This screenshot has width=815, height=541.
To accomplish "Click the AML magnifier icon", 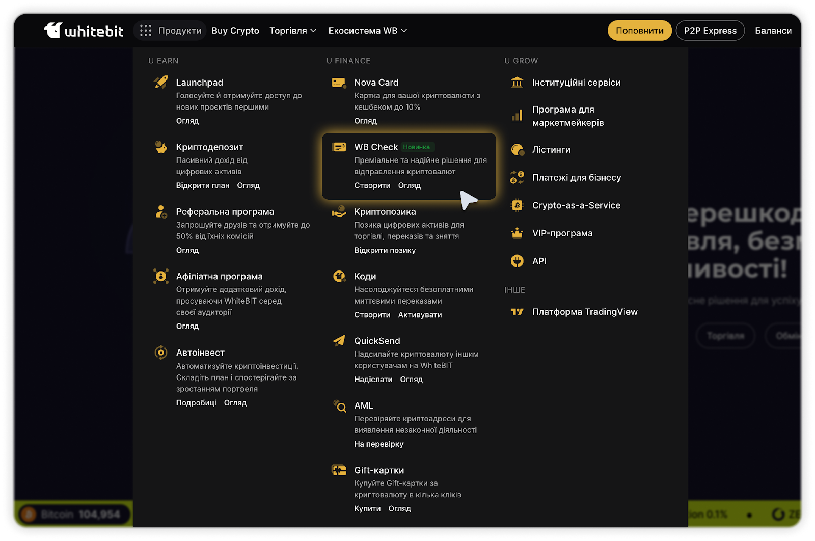I will tap(339, 405).
